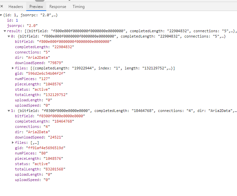Screen dimensions: 237x196
Task: Click bitfield value f800e000f0000000f0000000e0000000
Action: click(74, 42)
